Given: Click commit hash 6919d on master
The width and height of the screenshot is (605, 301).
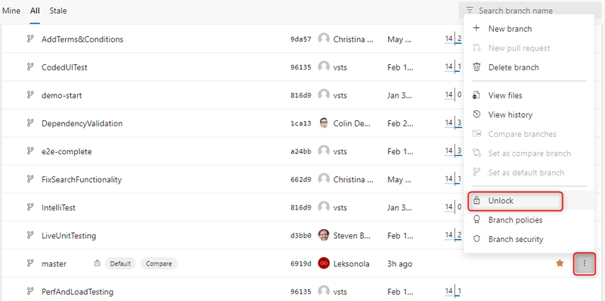Looking at the screenshot, I should (300, 264).
